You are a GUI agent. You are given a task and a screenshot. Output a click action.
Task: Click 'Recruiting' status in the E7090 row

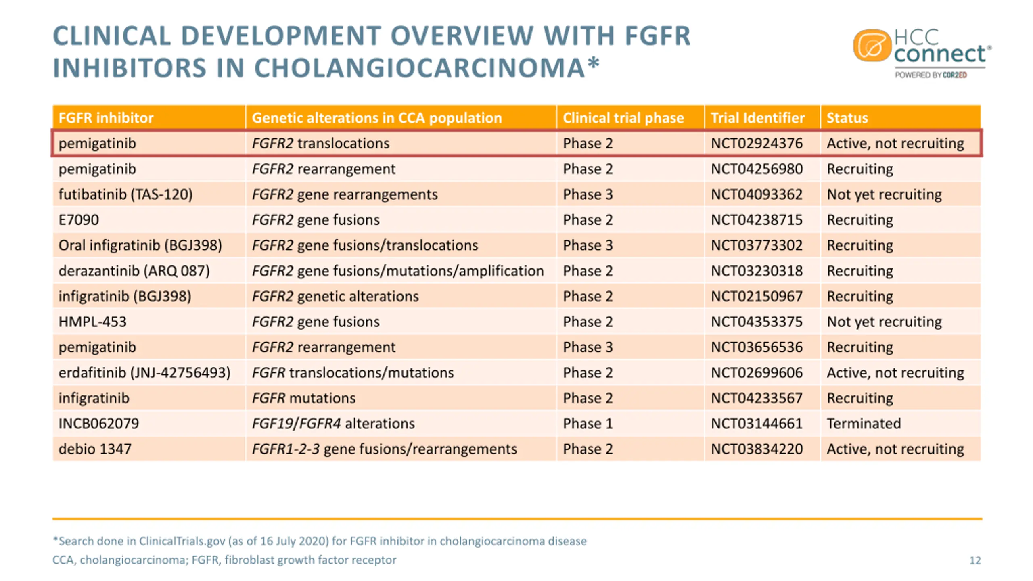click(860, 220)
